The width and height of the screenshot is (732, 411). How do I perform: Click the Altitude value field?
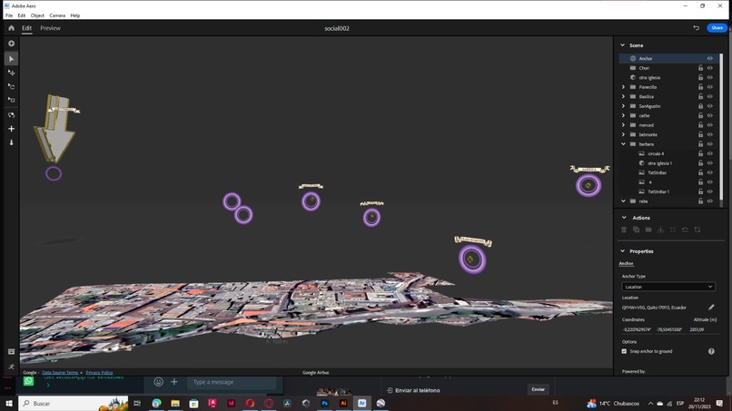tap(703, 329)
